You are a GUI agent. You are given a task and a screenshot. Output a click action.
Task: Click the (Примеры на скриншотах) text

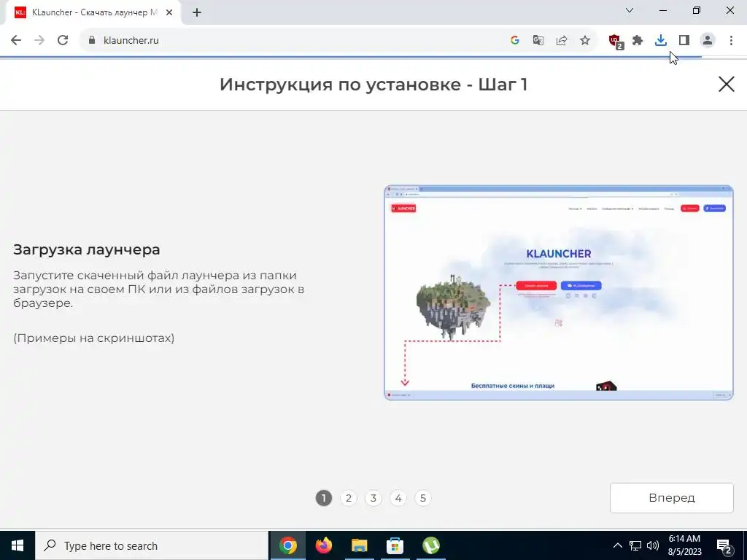point(94,338)
